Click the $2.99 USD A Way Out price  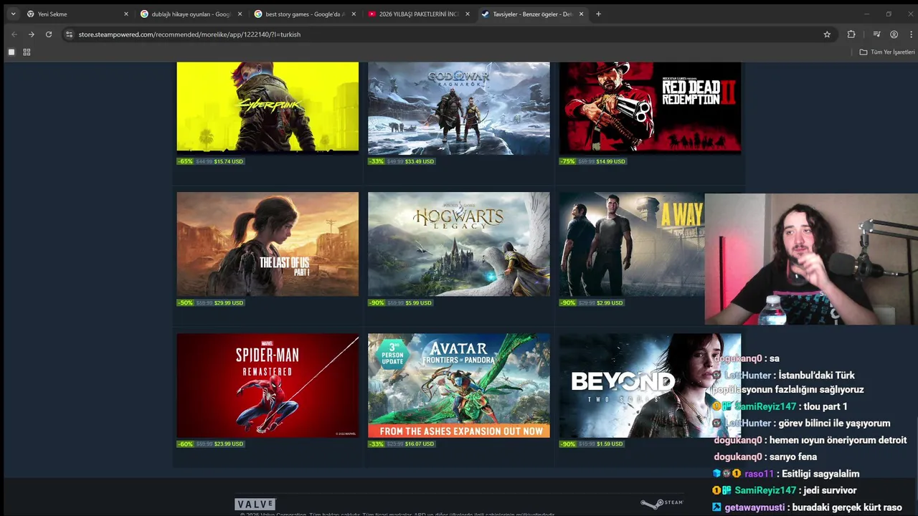(610, 302)
